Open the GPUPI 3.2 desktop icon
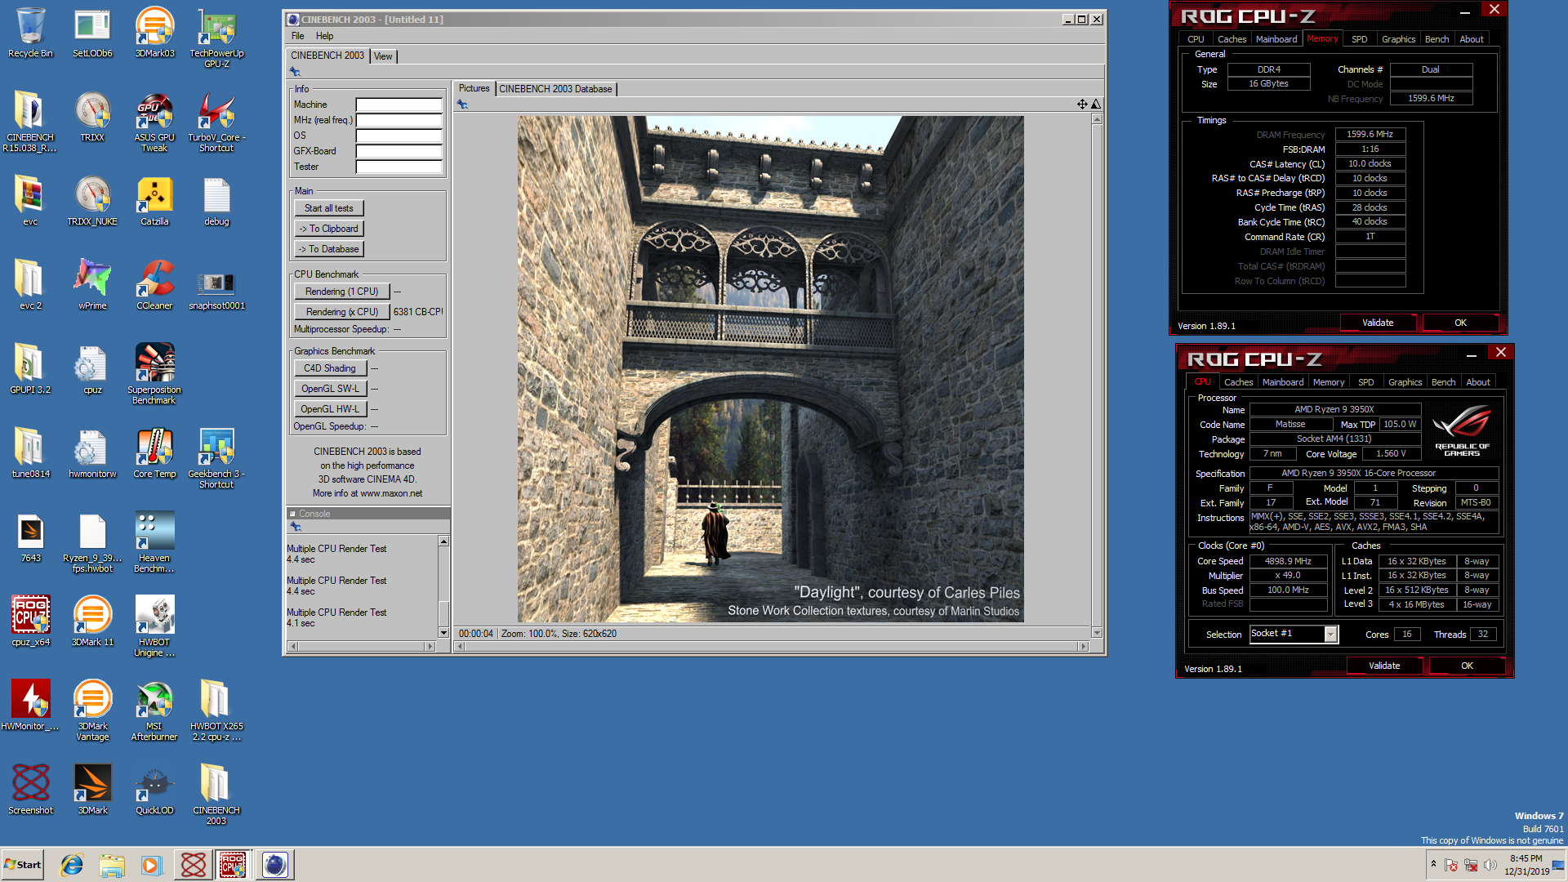The image size is (1568, 882). (x=30, y=369)
